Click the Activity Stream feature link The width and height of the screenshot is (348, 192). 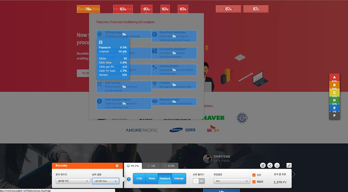tap(174, 70)
